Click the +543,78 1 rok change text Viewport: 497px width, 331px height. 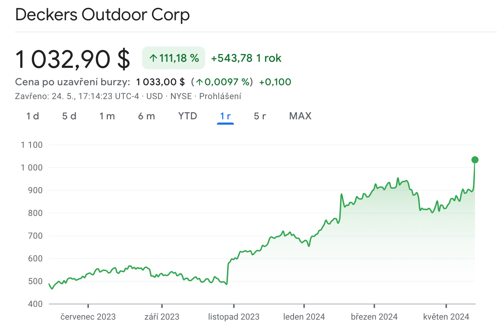tap(246, 58)
